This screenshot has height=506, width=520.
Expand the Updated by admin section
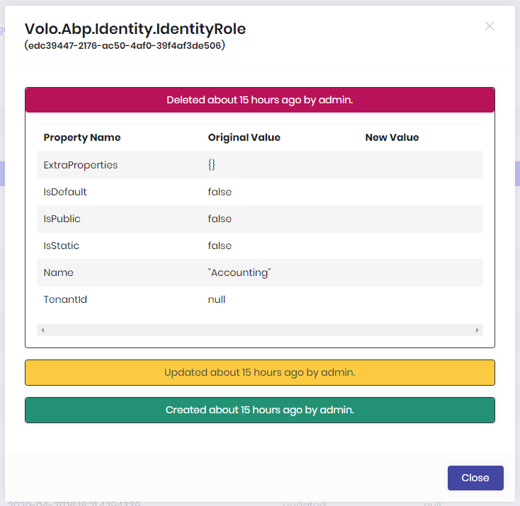259,372
